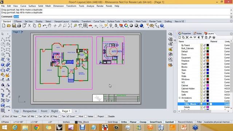
Task: Click the blue sphere Render icon
Action: pyautogui.click(x=142, y=25)
